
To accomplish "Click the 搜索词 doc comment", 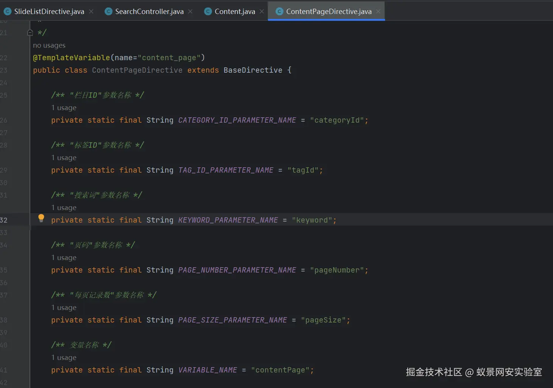I will tap(96, 195).
